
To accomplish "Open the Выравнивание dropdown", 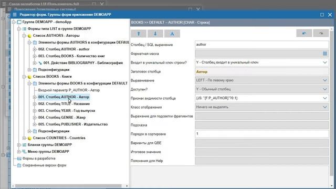I will [x=325, y=80].
